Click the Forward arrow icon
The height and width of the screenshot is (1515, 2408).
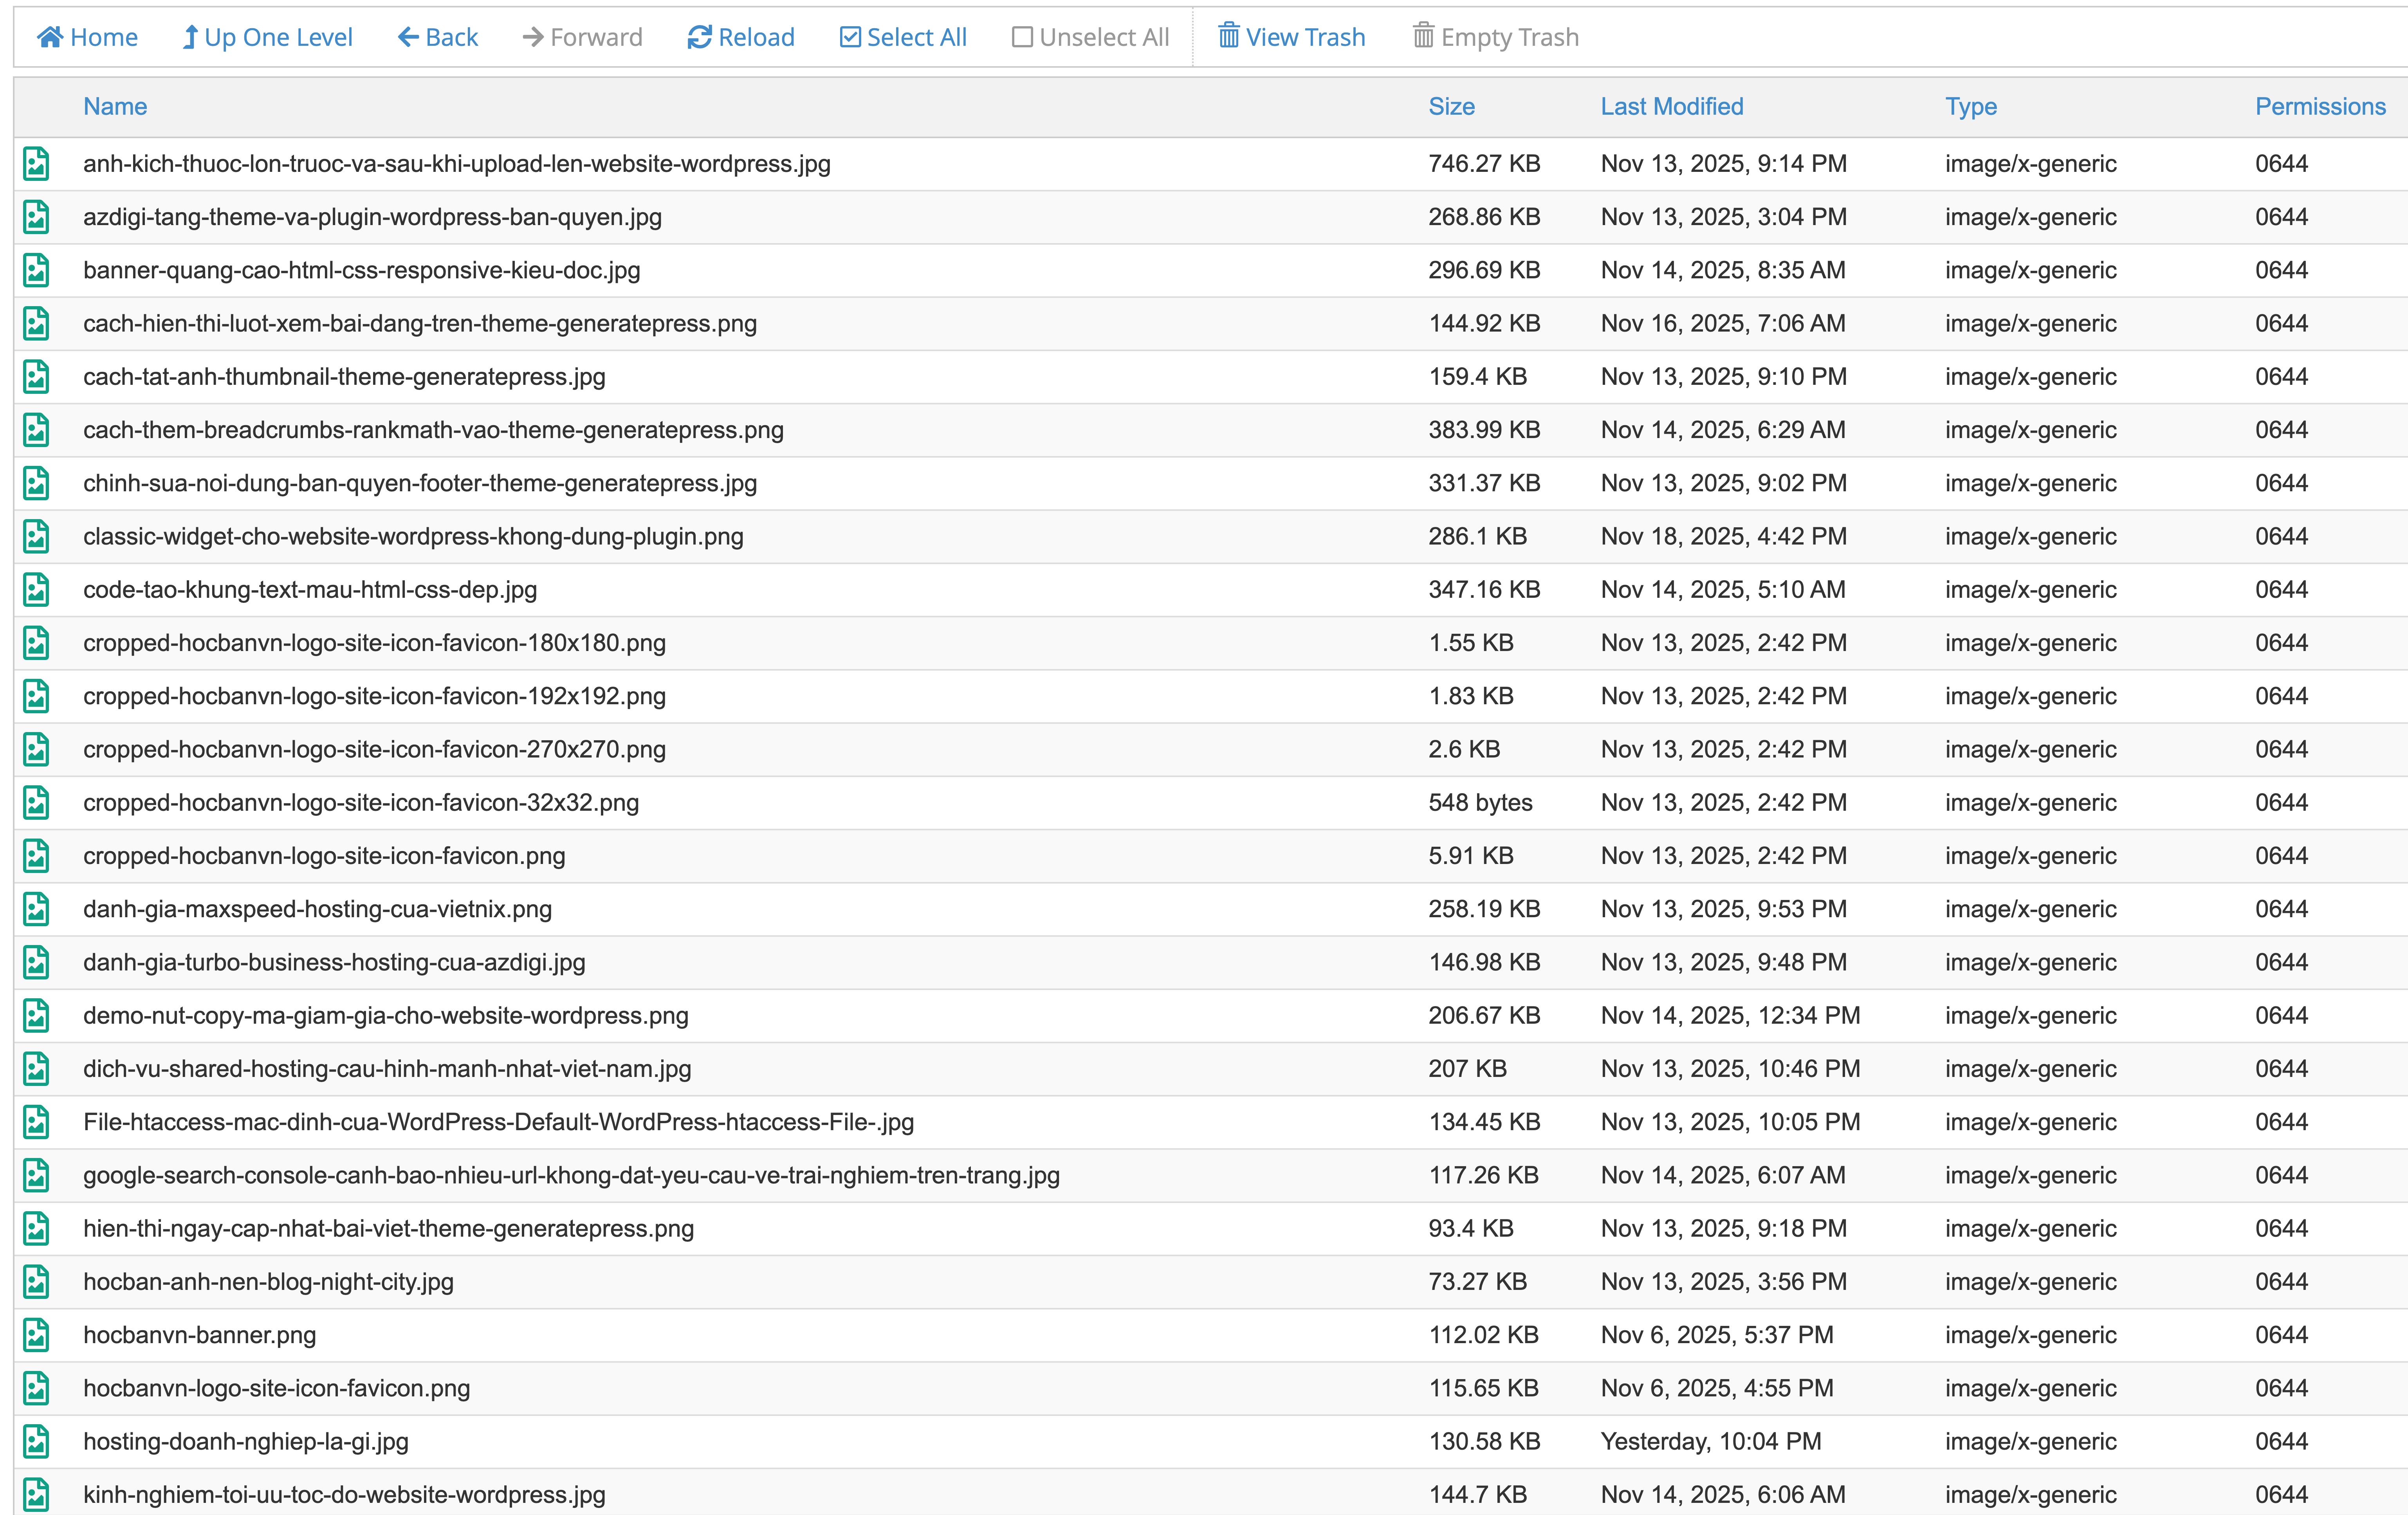coord(533,37)
